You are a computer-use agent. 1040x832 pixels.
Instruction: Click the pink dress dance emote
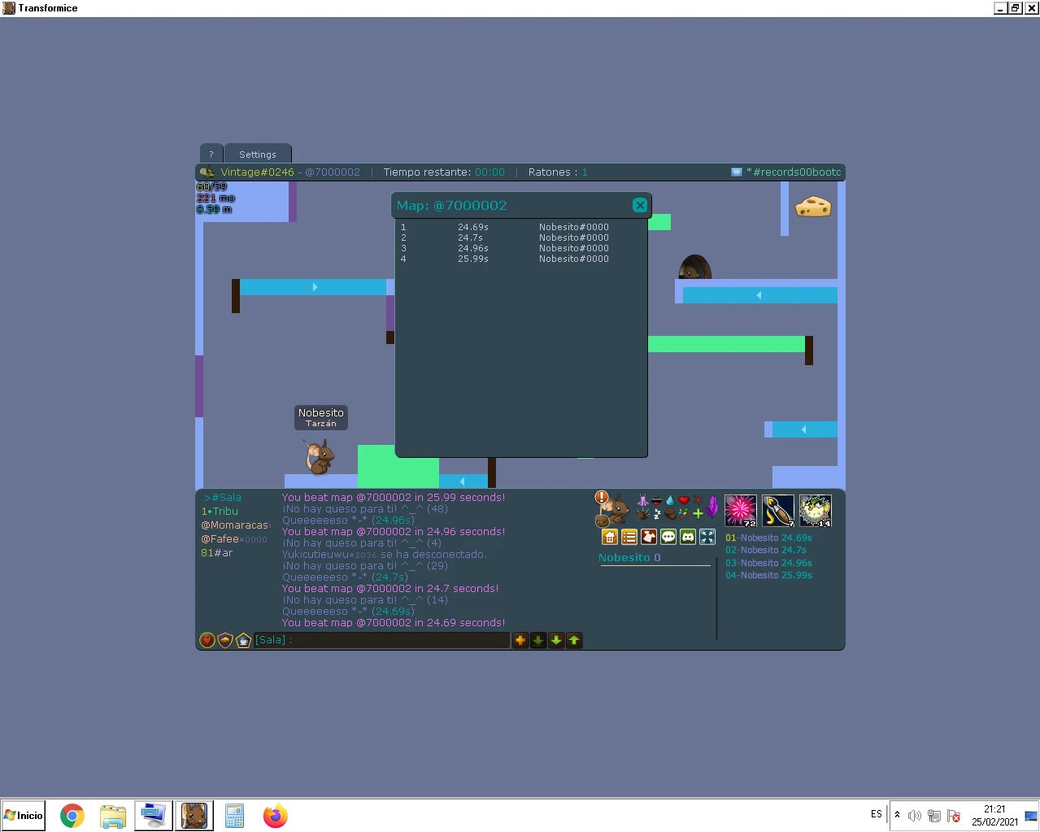coord(643,500)
